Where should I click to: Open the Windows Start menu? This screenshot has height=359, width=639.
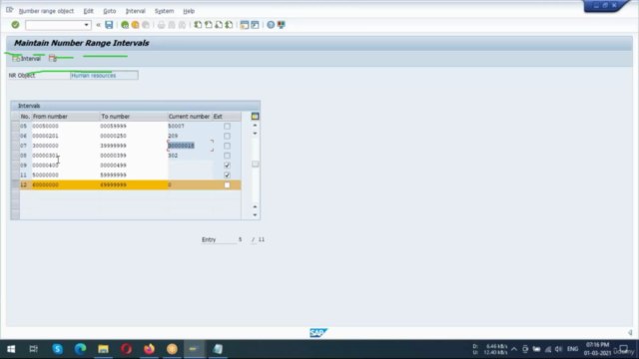(11, 349)
